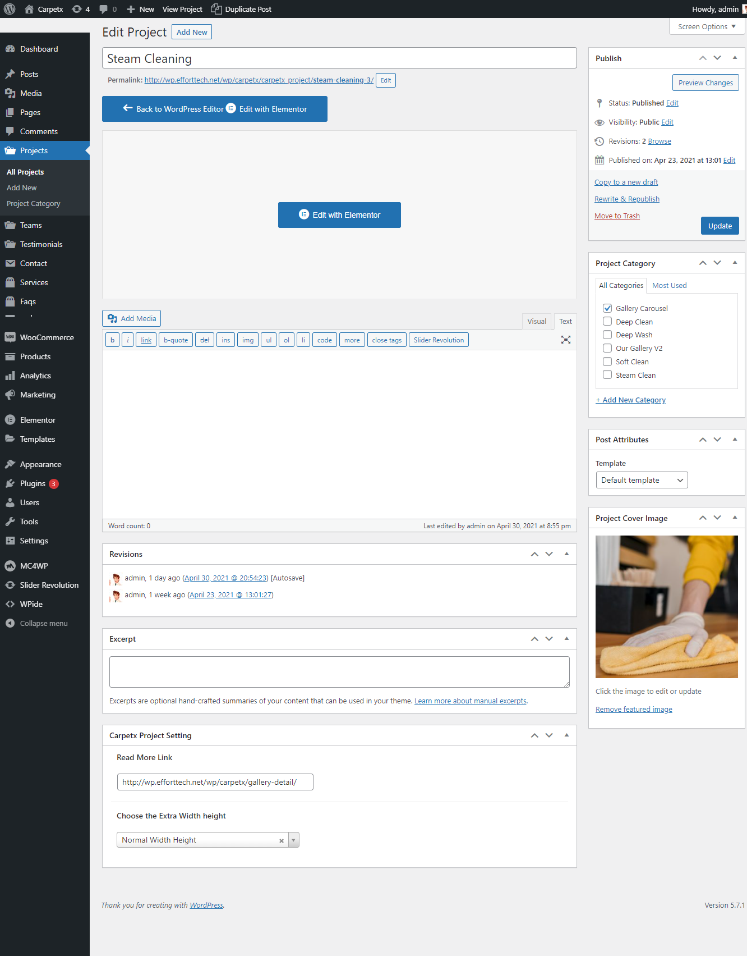
Task: Toggle distraction-free fullscreen editor icon
Action: (x=566, y=340)
